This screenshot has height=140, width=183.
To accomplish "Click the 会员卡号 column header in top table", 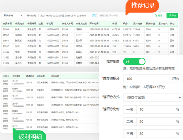I will tap(7, 23).
